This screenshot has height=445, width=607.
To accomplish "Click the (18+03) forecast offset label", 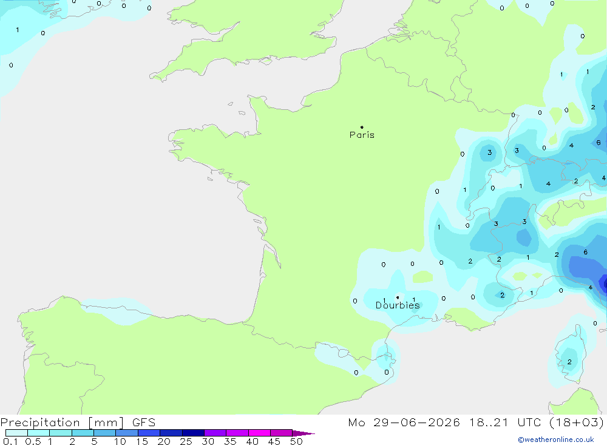I will (x=577, y=423).
